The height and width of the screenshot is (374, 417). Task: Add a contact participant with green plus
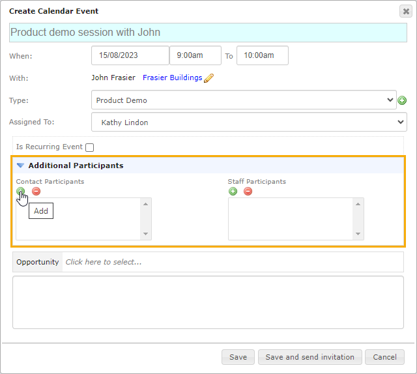[x=20, y=192]
